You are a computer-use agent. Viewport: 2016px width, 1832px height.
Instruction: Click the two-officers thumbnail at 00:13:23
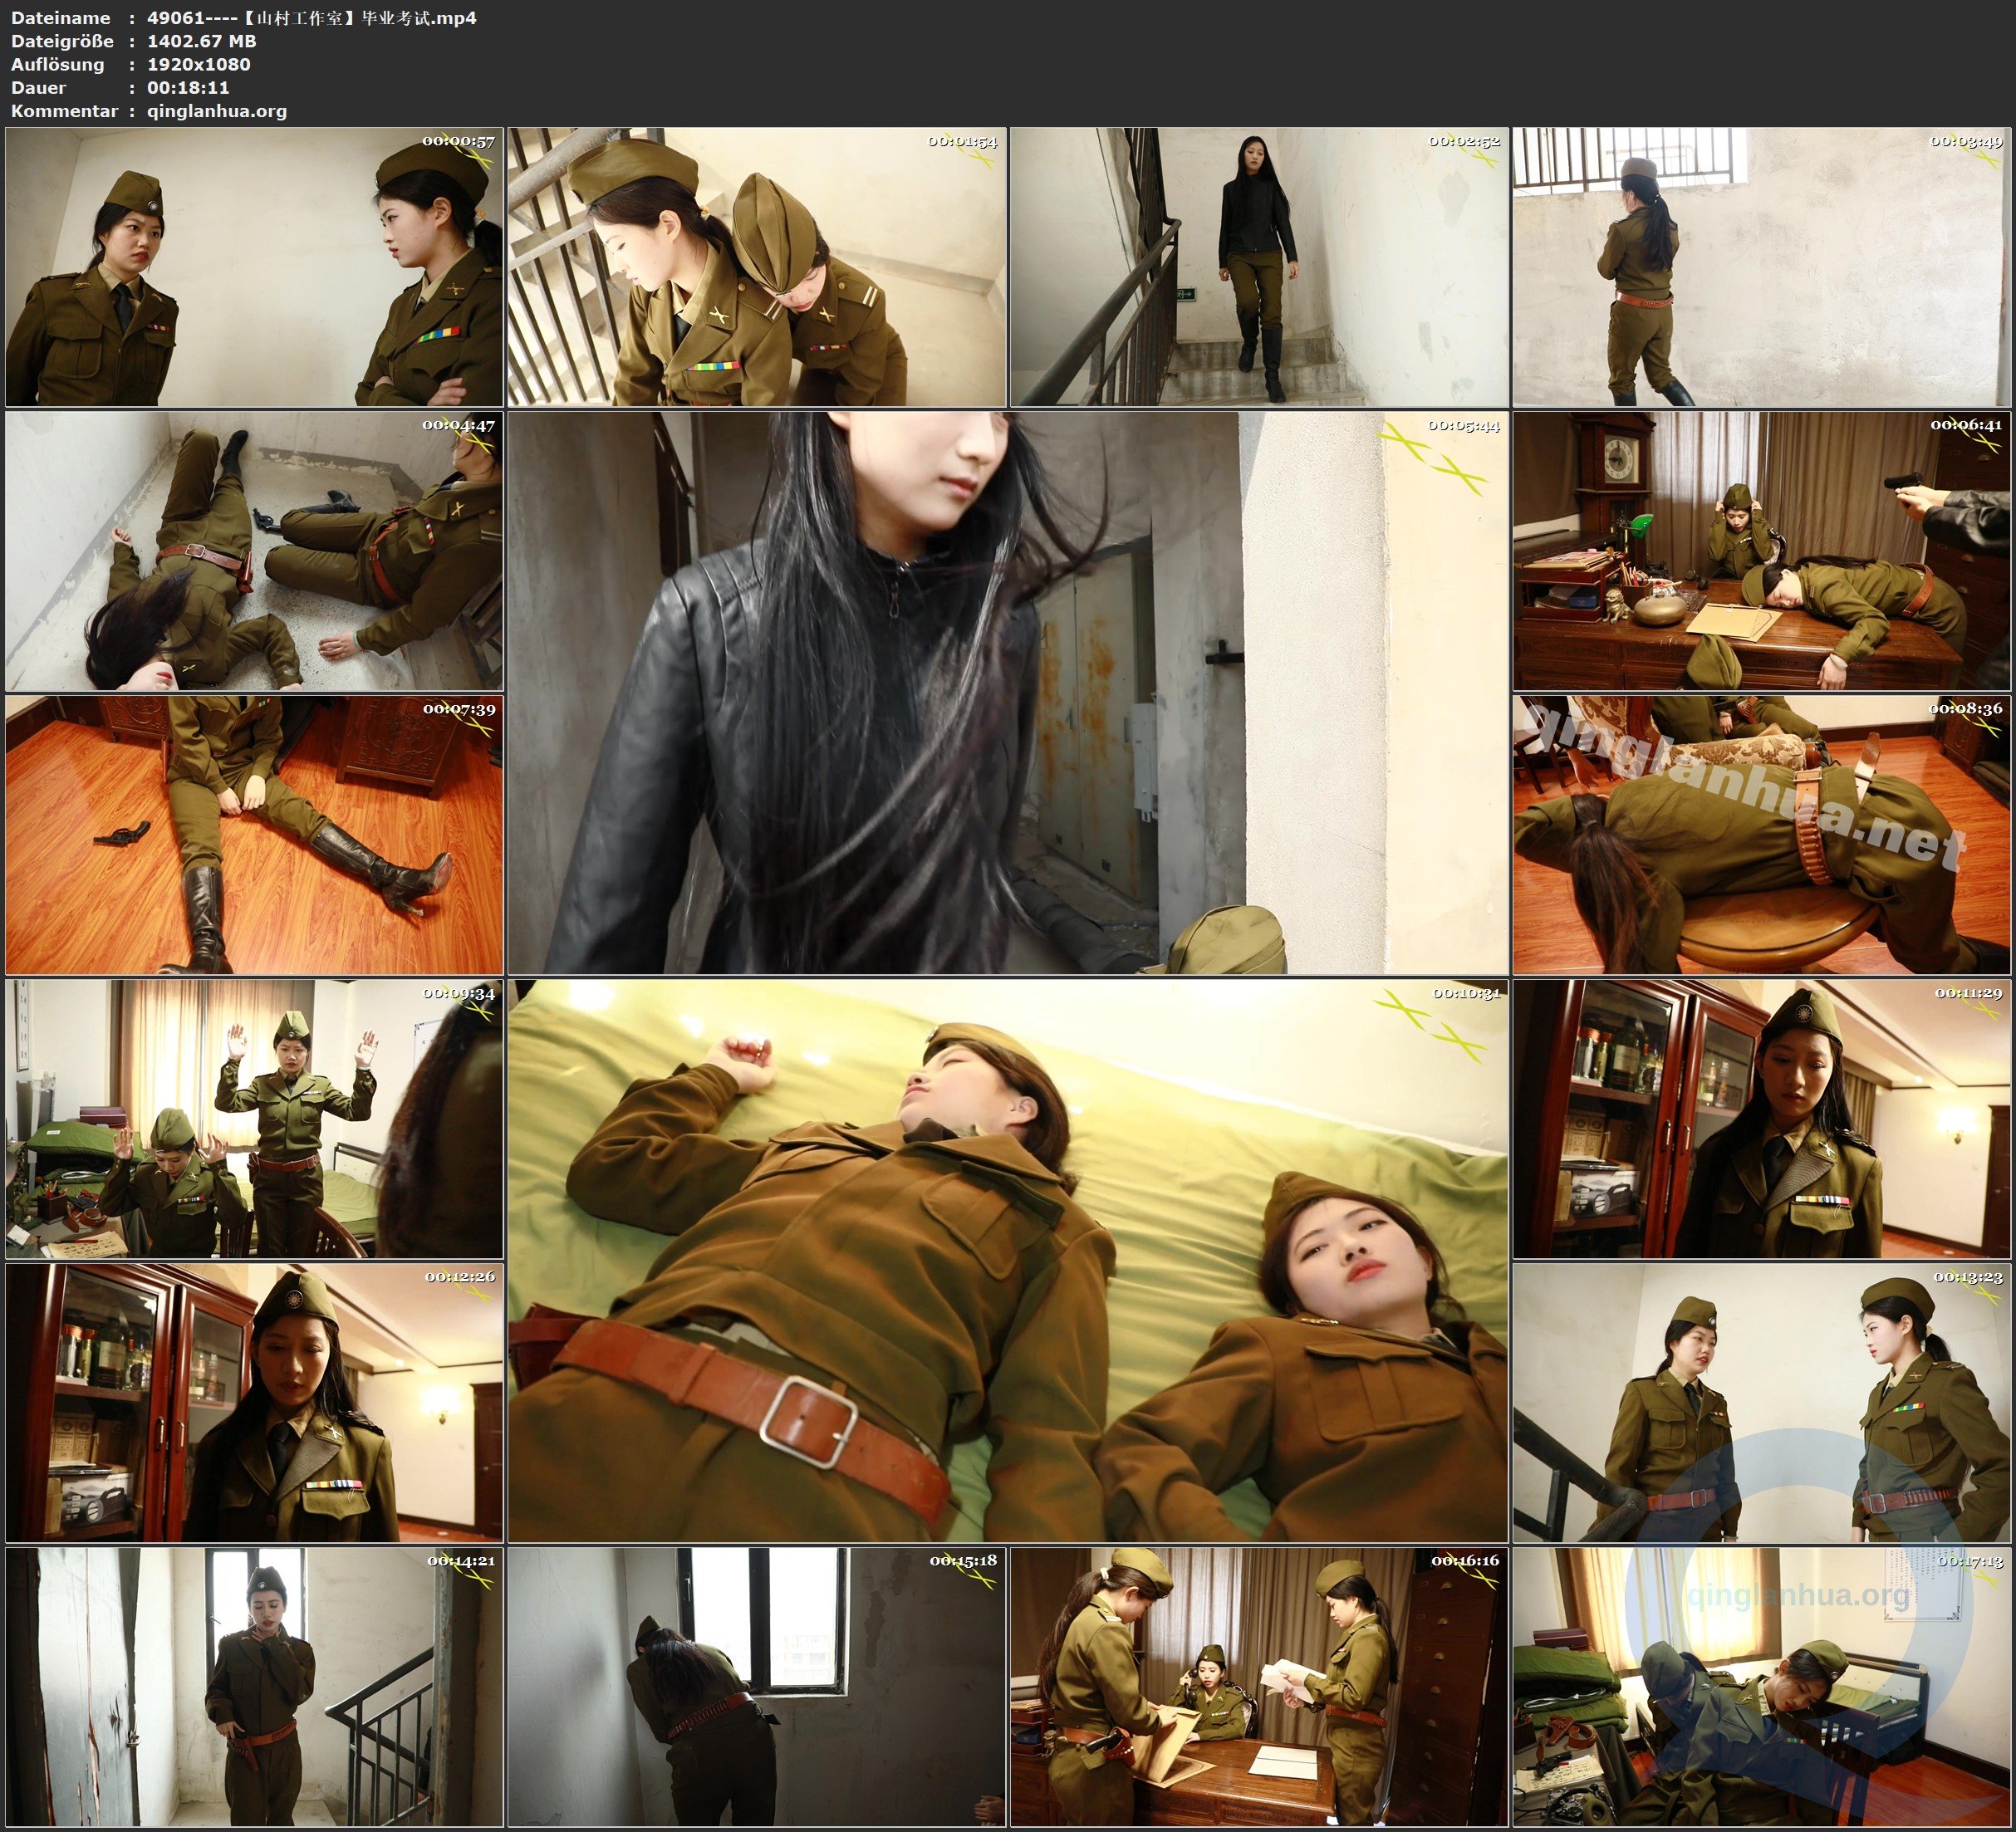[1761, 1402]
